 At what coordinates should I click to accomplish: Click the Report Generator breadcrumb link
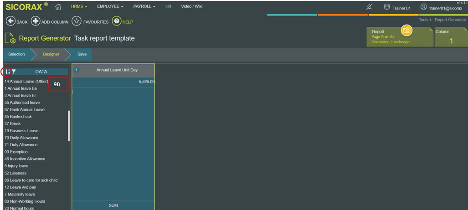pos(450,20)
